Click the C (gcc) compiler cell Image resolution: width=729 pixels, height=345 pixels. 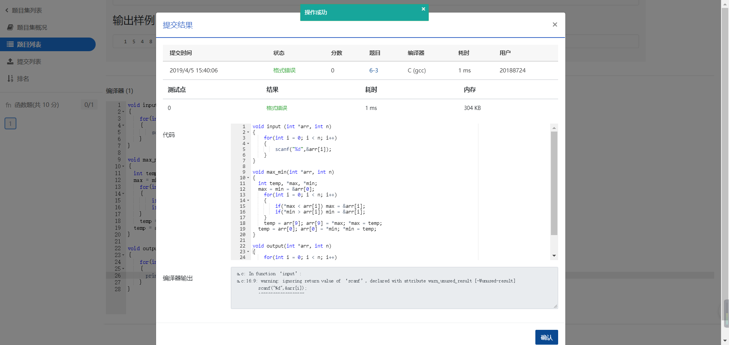coord(417,71)
